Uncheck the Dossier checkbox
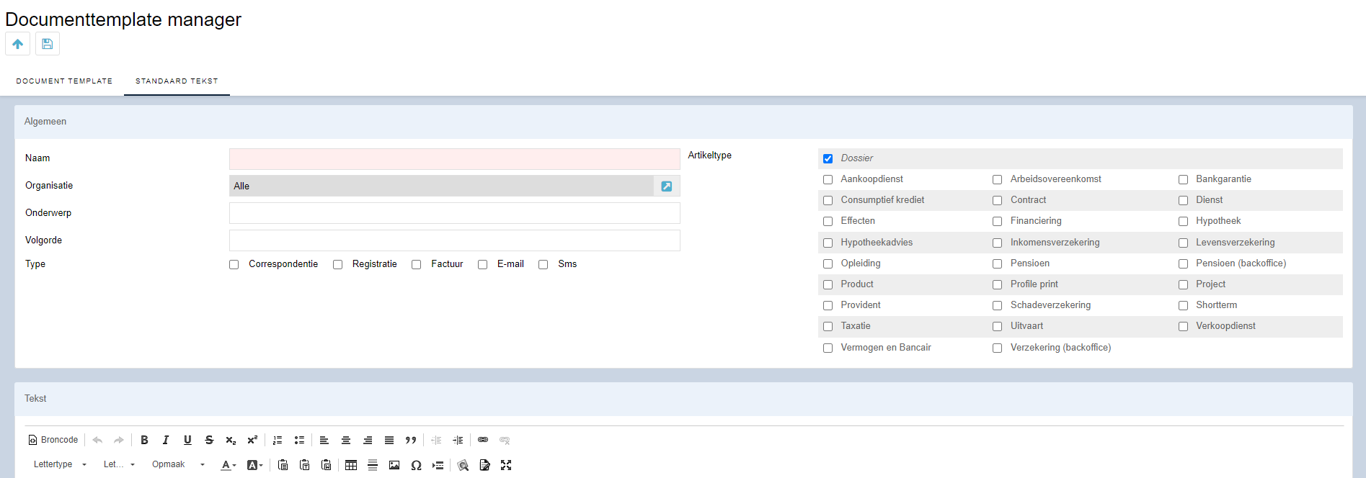Viewport: 1366px width, 478px height. pyautogui.click(x=828, y=159)
